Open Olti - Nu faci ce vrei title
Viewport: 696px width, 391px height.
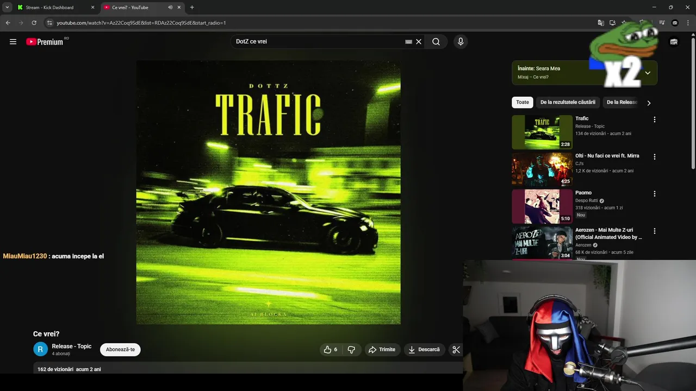(x=607, y=156)
